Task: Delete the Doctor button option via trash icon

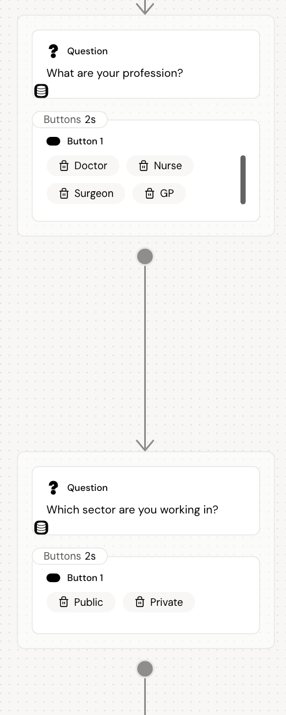Action: 64,166
